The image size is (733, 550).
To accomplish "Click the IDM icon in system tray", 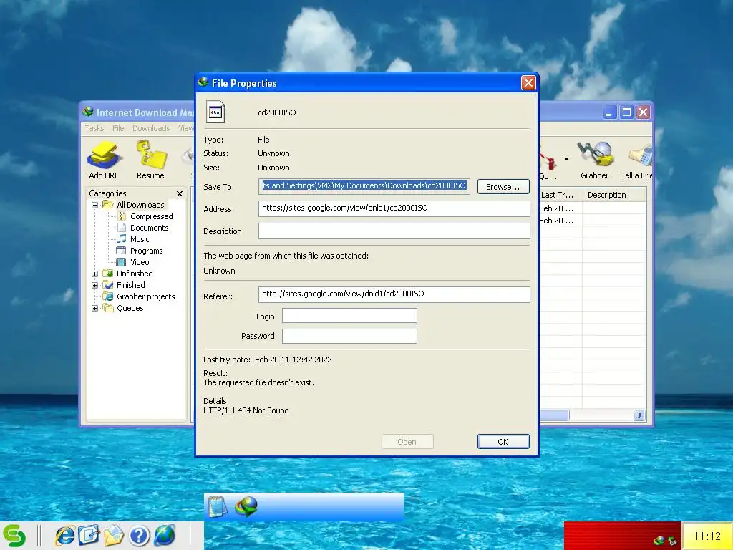I will pos(659,541).
